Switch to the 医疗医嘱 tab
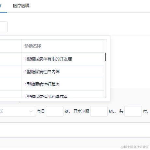150x150 pixels. (21, 6)
